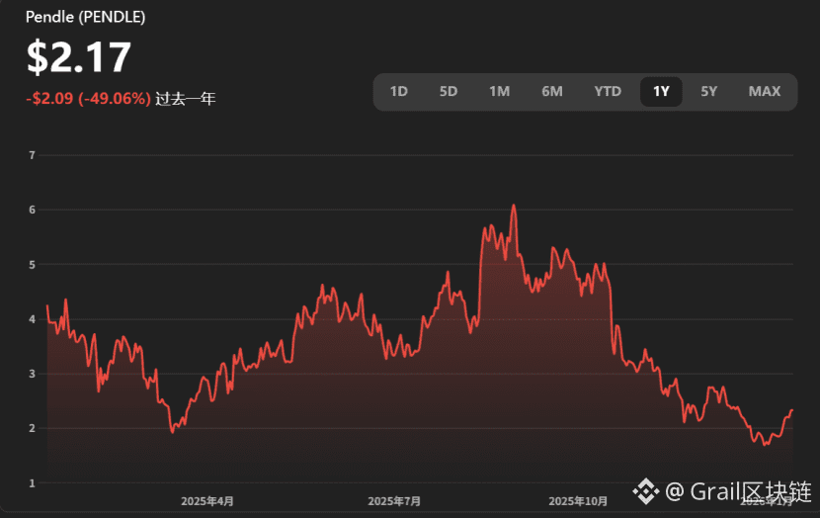Choose the 1M time range
The height and width of the screenshot is (518, 820).
tap(500, 92)
